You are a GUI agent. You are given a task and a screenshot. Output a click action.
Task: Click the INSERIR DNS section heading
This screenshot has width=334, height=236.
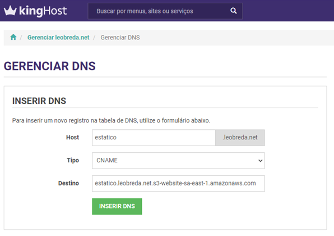[39, 101]
